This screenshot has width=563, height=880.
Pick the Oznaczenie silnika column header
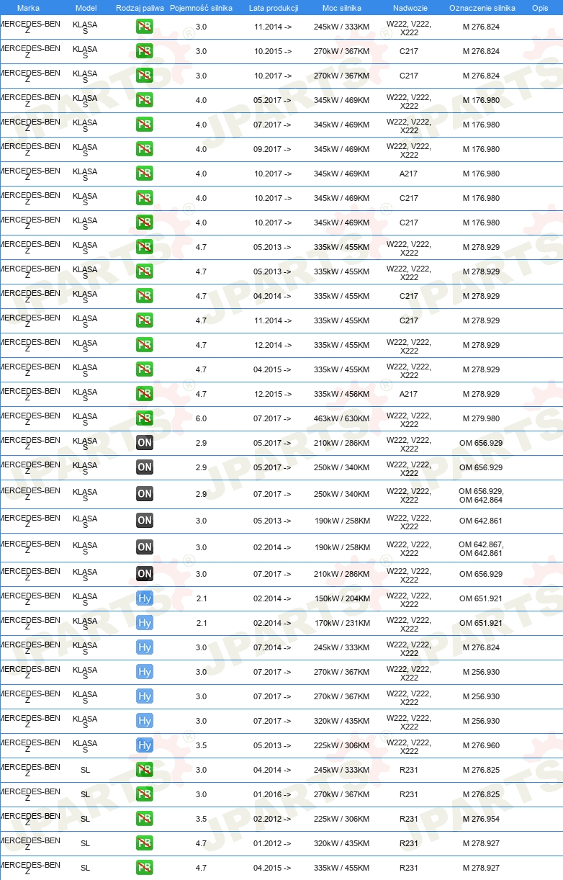tap(482, 7)
